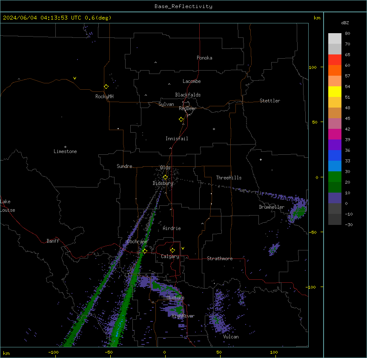
Task: Pick the dark green swatch between 20 and 10
Action: [x=335, y=187]
